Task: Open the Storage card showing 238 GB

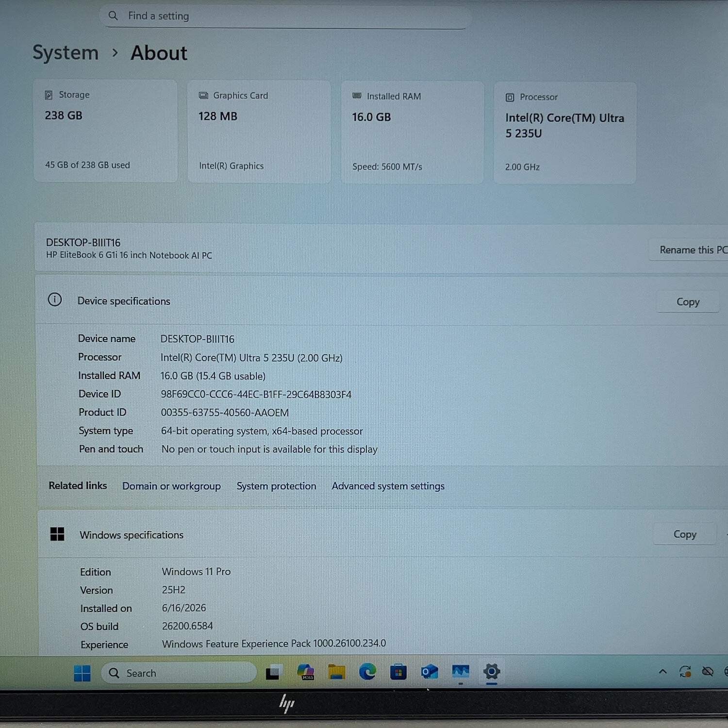Action: point(105,131)
